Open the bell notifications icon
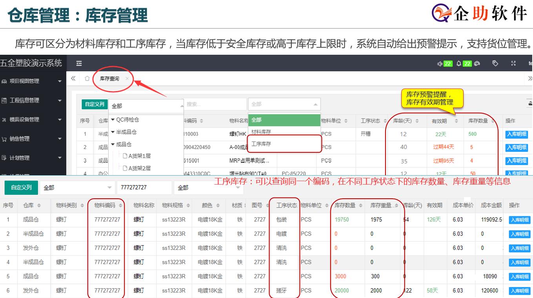 coord(458,64)
